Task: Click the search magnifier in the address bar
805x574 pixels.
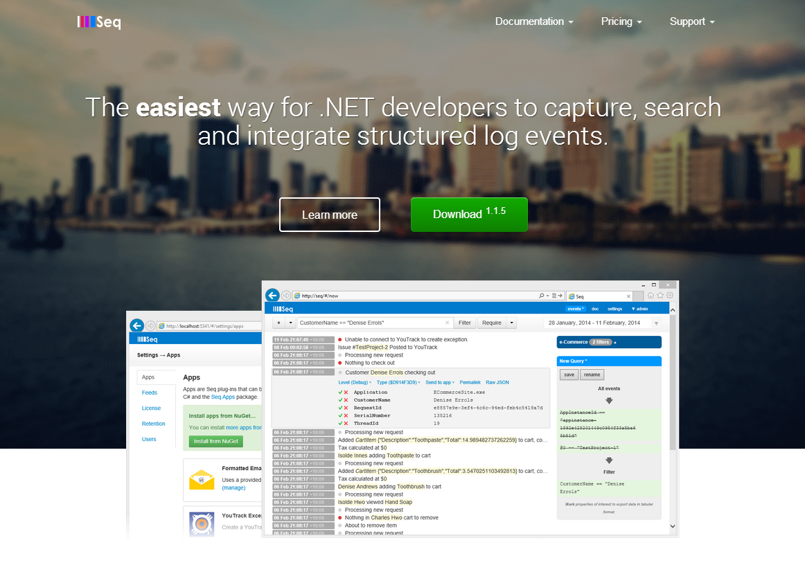Action: click(541, 296)
